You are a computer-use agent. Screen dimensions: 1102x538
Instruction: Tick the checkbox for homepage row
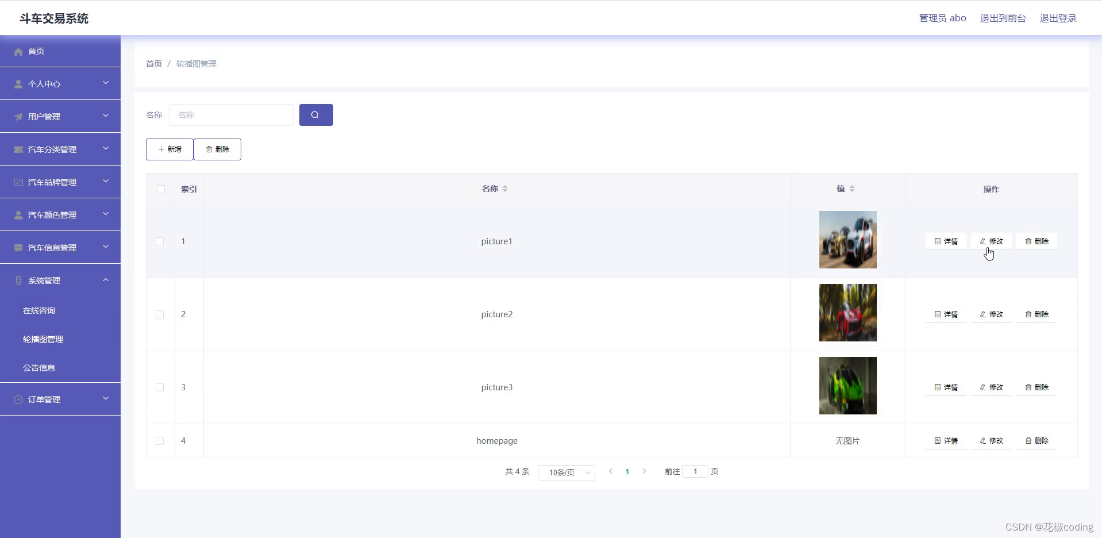tap(160, 441)
